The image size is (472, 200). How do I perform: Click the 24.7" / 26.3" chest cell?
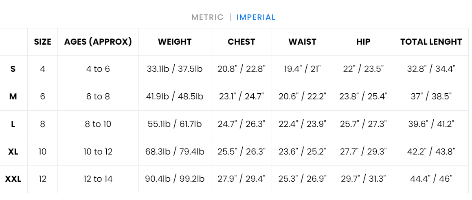(x=241, y=124)
